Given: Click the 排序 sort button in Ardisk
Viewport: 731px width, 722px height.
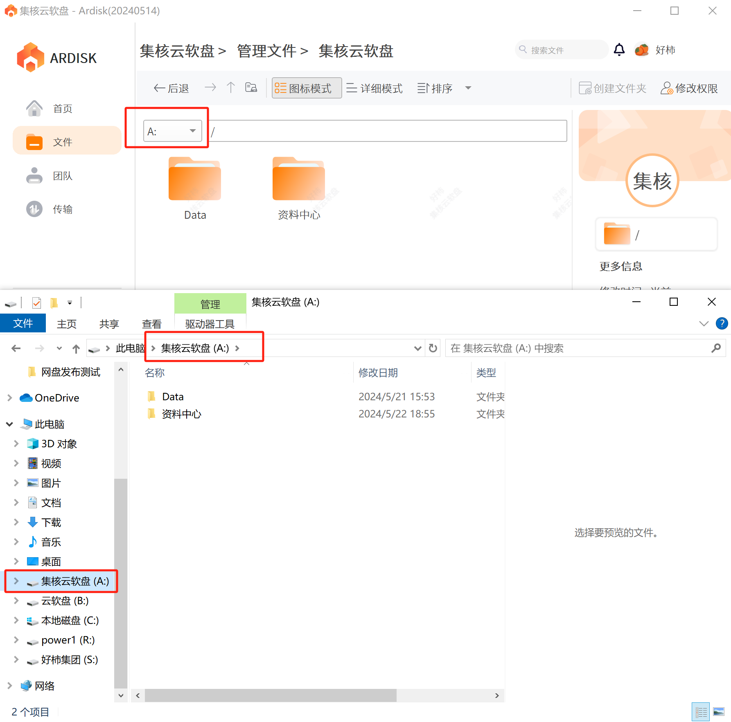Looking at the screenshot, I should 435,88.
